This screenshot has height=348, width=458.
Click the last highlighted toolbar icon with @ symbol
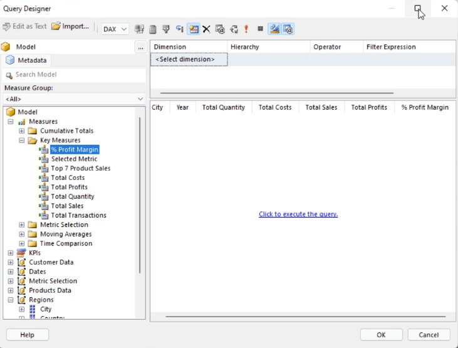288,29
